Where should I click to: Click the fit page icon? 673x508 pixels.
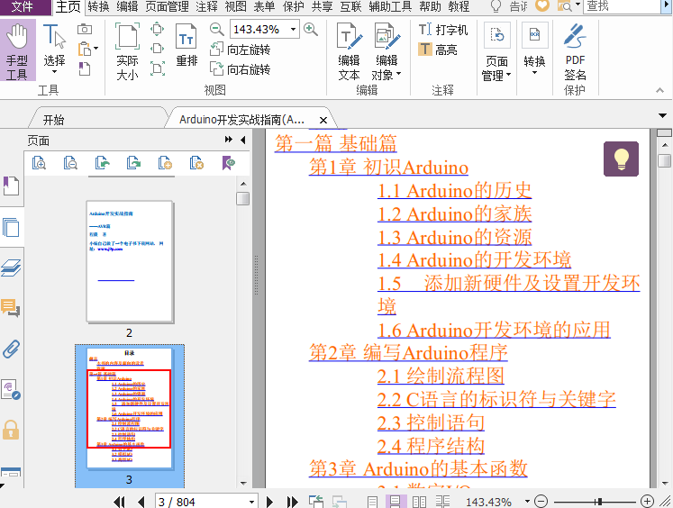point(158,29)
